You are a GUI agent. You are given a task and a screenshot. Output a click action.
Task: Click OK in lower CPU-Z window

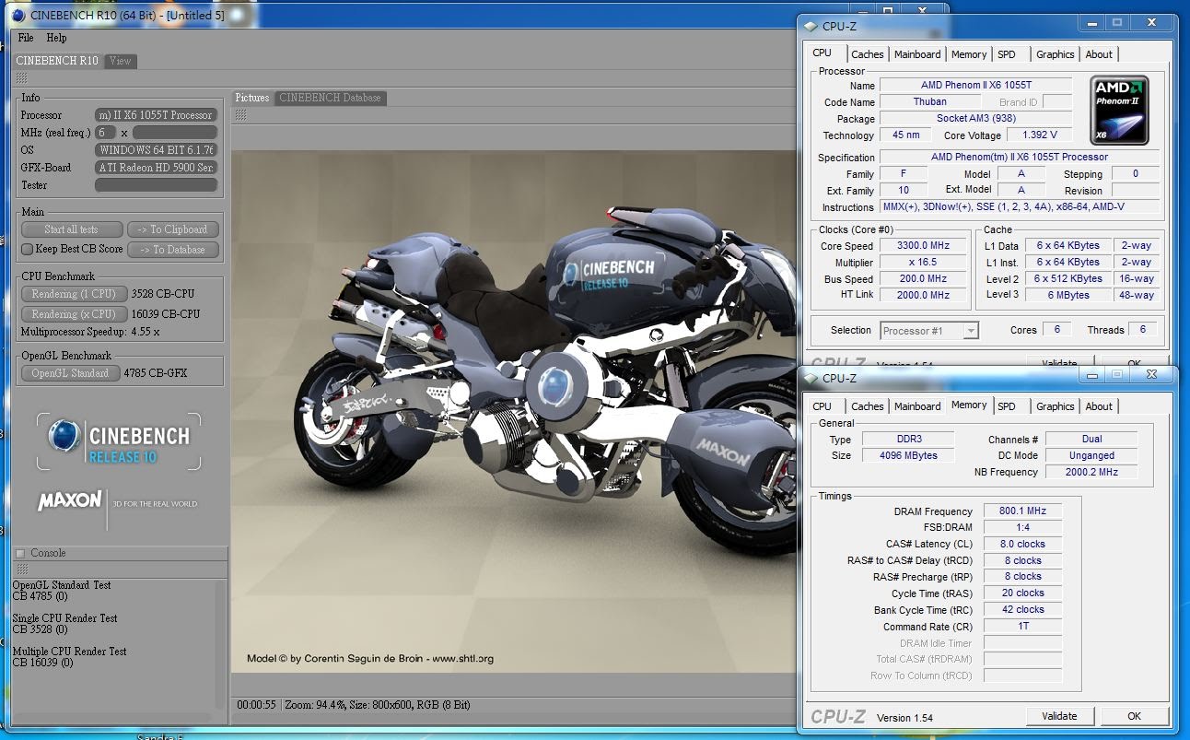click(x=1134, y=716)
